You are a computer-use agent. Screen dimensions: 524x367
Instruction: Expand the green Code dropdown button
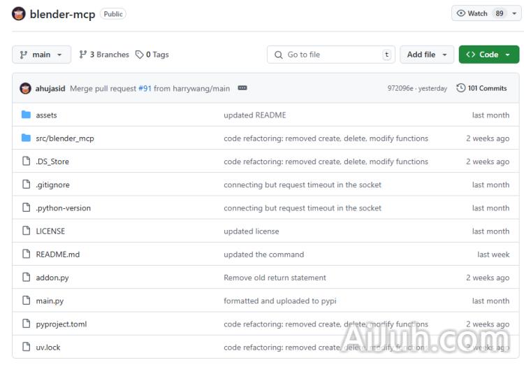(x=488, y=55)
